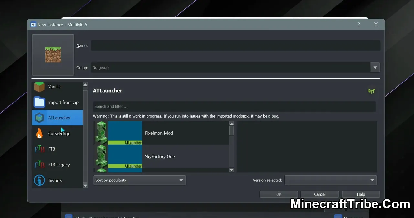This screenshot has height=218, width=414.
Task: Select the FTB page label
Action: pyautogui.click(x=52, y=149)
